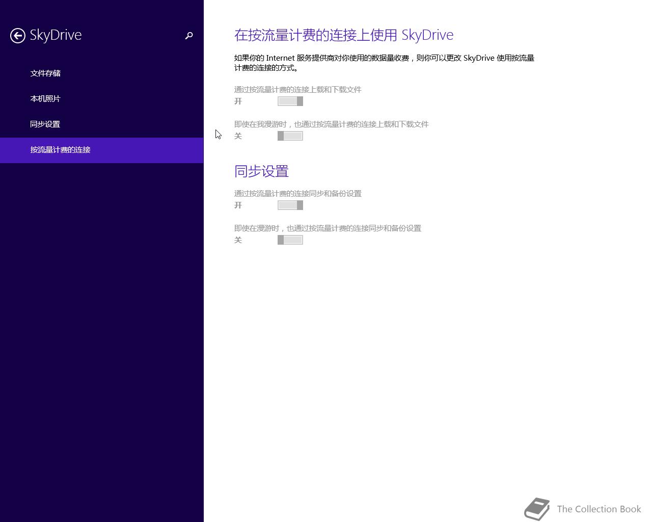652x522 pixels.
Task: Toggle 通过按流量计费的连接上载和下载文件 switch
Action: pos(290,101)
